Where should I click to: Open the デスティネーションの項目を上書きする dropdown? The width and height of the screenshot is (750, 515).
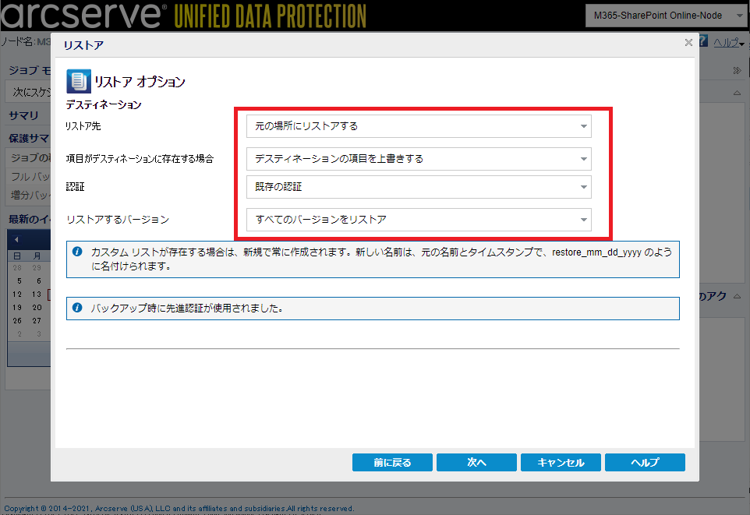tap(419, 159)
